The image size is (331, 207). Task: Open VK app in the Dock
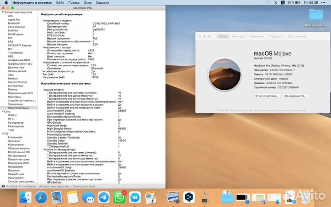coord(135,197)
